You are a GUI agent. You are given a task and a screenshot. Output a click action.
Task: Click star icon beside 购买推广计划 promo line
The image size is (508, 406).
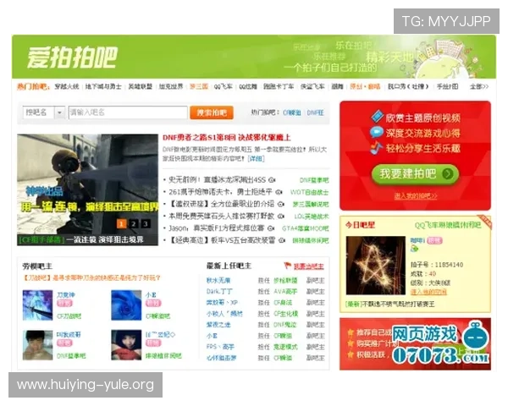pyautogui.click(x=350, y=343)
